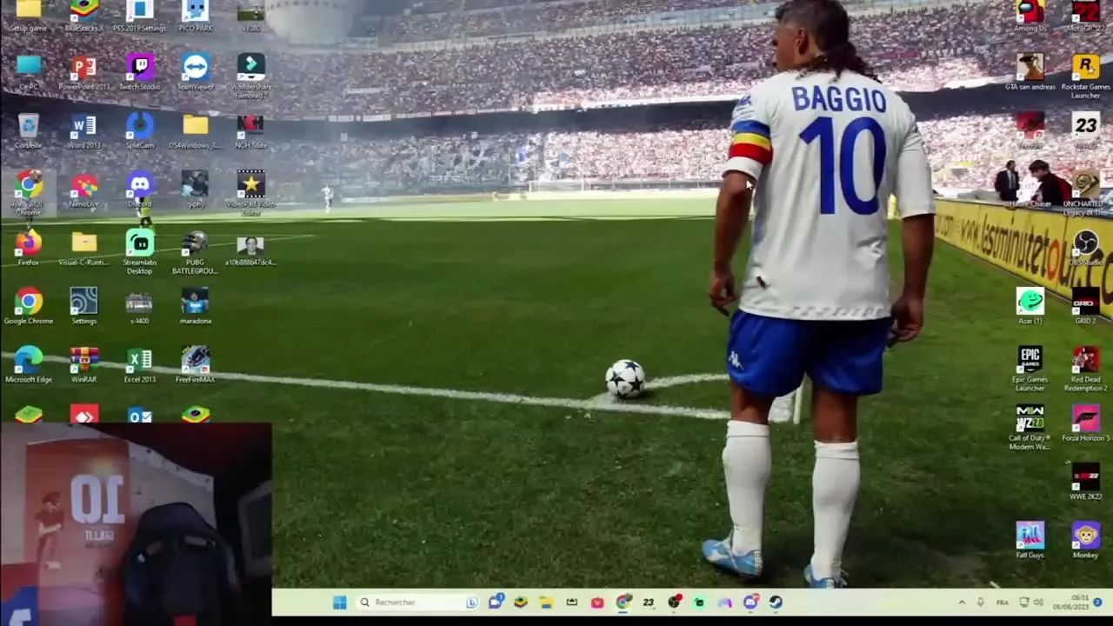The image size is (1113, 626).
Task: Open the giphy file
Action: (195, 190)
